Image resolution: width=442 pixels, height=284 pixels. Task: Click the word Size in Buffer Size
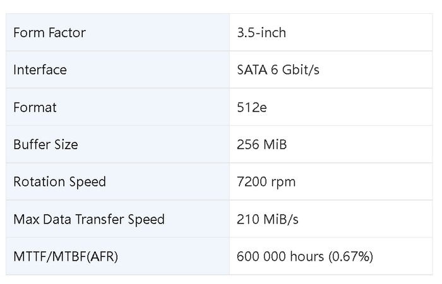(65, 144)
